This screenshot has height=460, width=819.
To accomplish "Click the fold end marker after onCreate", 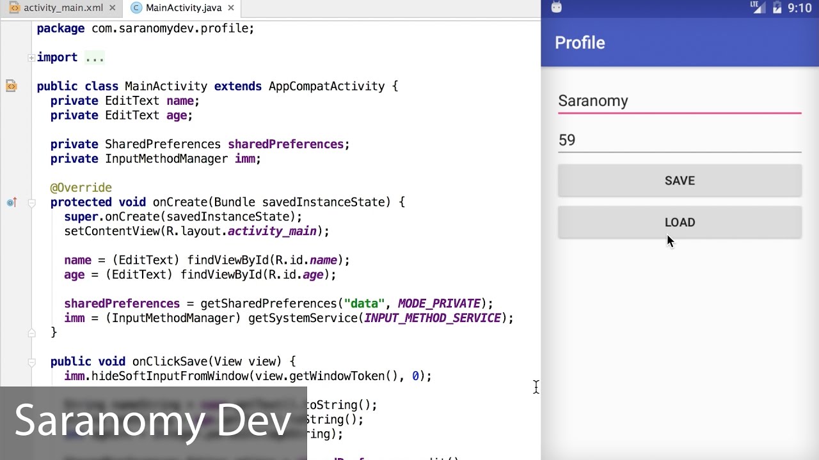I will pyautogui.click(x=31, y=333).
